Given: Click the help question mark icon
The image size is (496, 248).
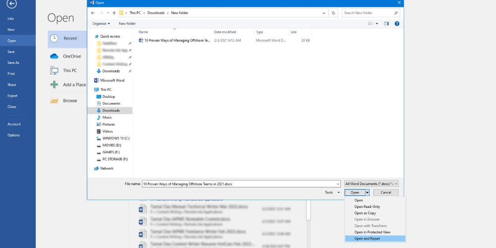Looking at the screenshot, I should 397,23.
